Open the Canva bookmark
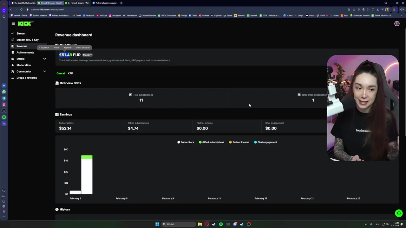The height and width of the screenshot is (228, 406). (288, 16)
